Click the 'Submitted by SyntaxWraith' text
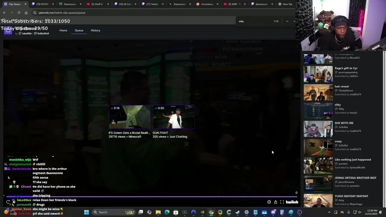386x217 pixels. 350,168
